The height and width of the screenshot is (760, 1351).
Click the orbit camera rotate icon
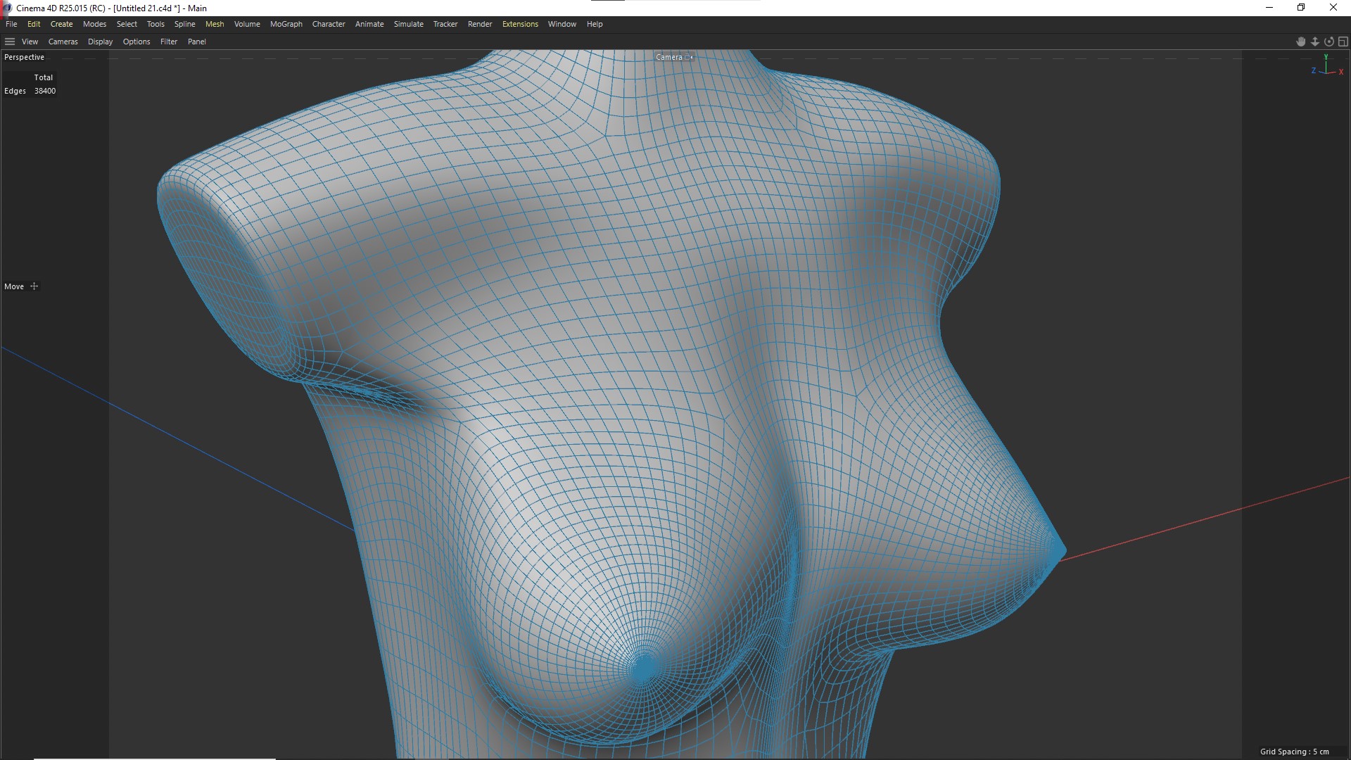click(1328, 42)
